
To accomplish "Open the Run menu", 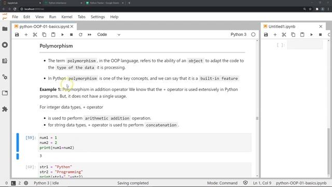I will (52, 17).
